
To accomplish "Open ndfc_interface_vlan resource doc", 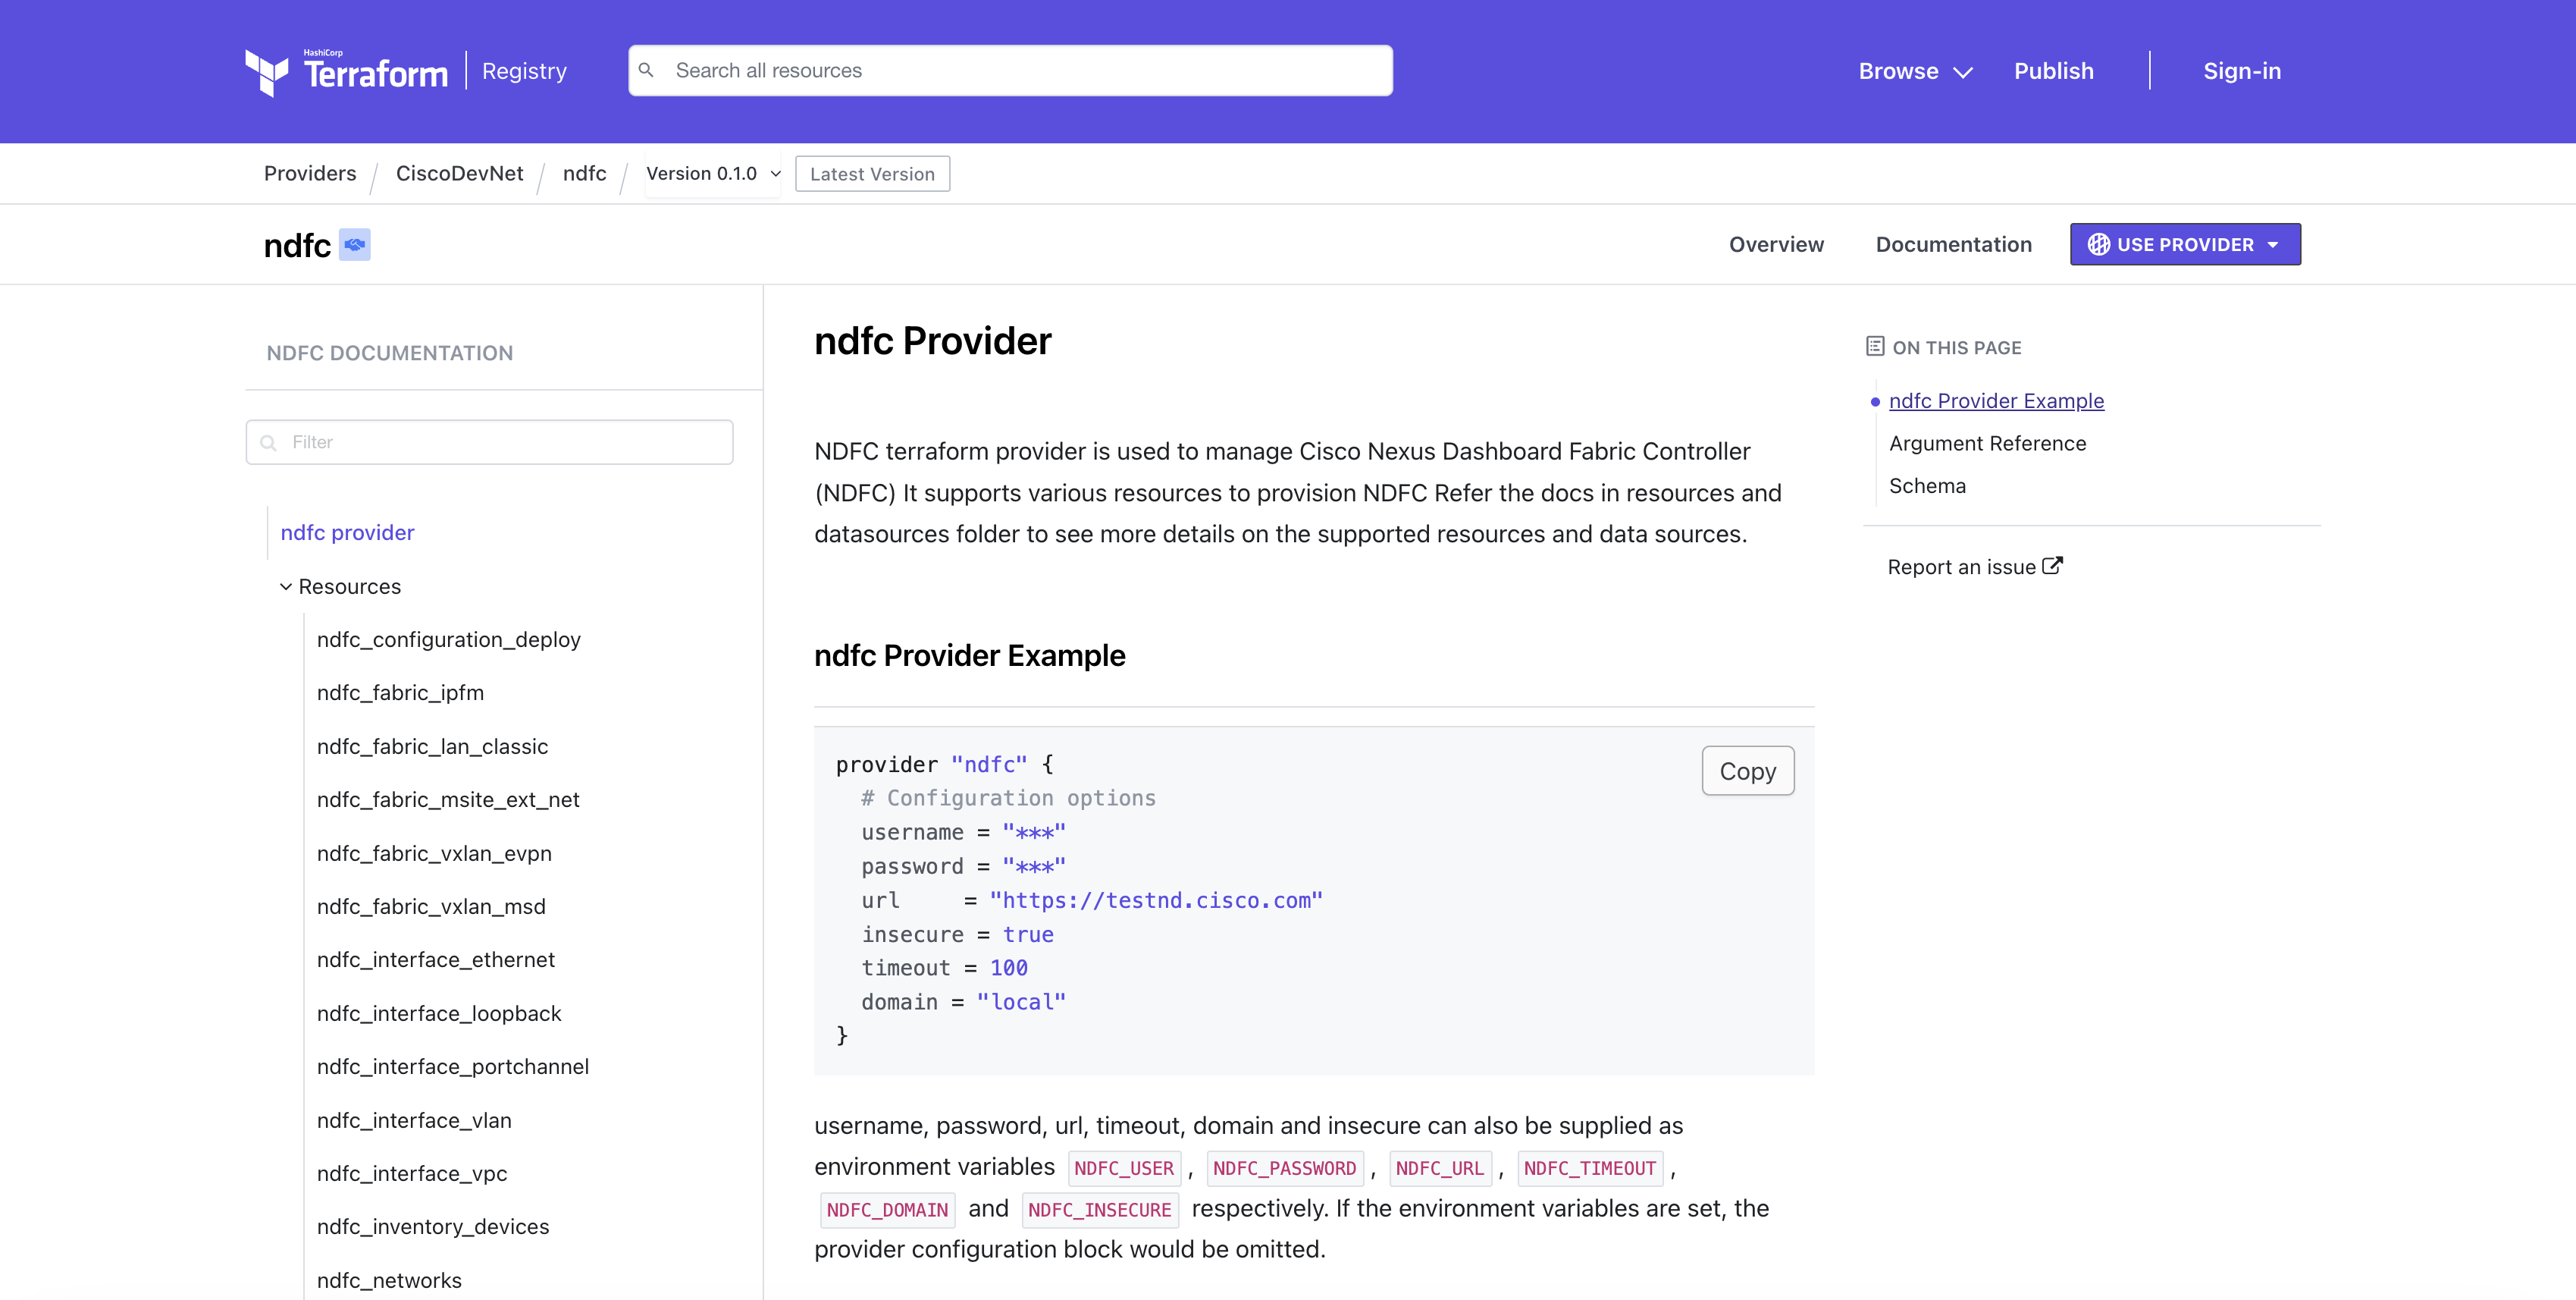I will click(x=414, y=1121).
